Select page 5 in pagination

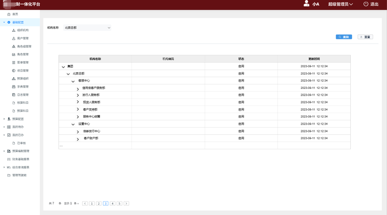coord(119,203)
